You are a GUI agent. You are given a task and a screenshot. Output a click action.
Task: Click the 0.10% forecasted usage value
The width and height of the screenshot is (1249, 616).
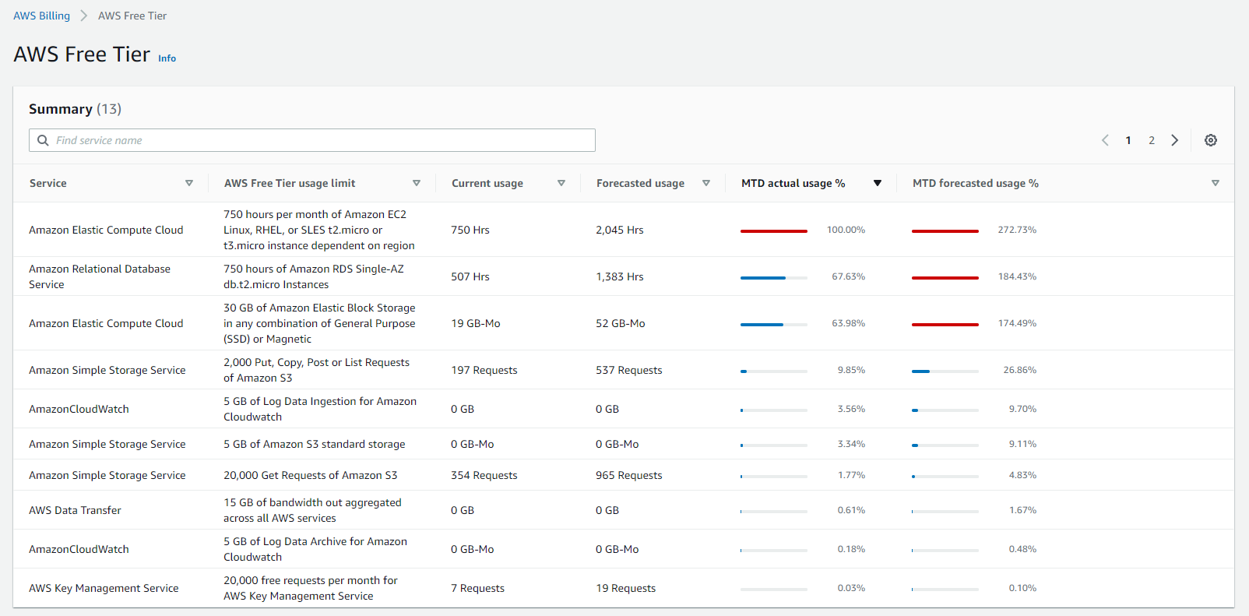coord(1022,588)
